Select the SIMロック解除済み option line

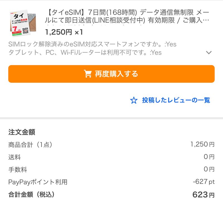tap(92, 44)
